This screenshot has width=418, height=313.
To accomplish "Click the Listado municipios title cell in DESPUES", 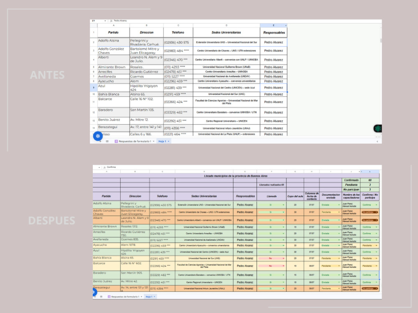I will [236, 176].
